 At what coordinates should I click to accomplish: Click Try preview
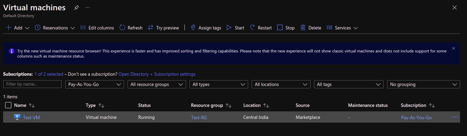coord(163,28)
